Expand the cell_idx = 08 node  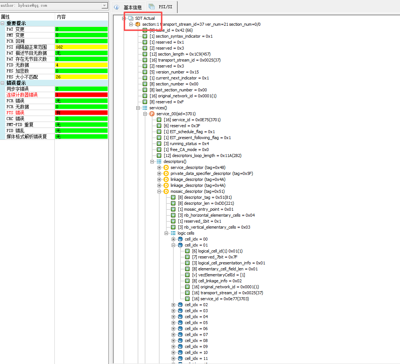174,341
